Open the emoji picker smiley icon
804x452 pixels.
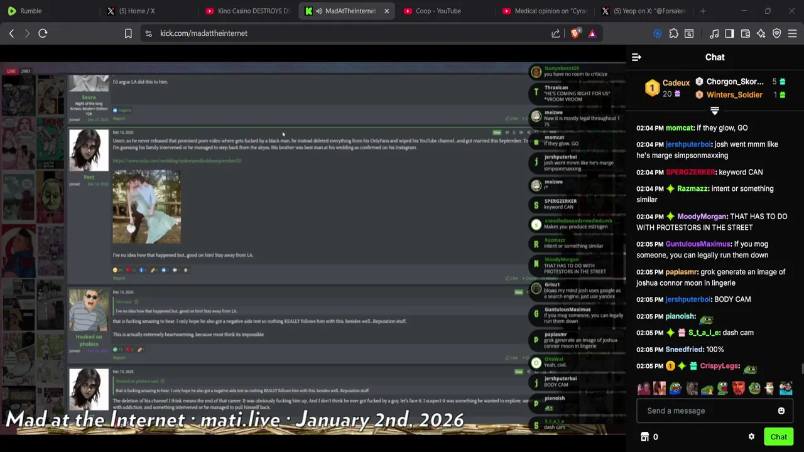tap(781, 411)
